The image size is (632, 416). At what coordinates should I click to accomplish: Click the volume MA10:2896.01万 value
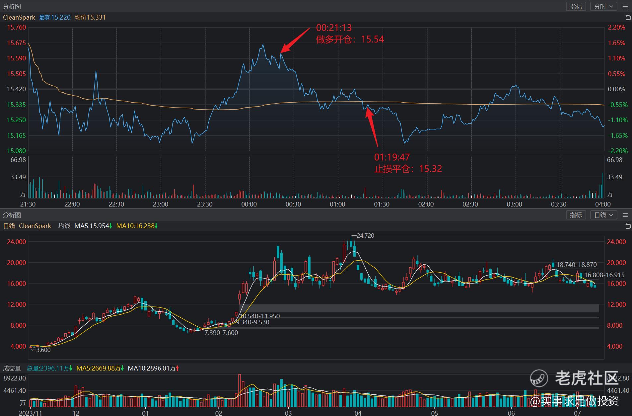pyautogui.click(x=153, y=368)
